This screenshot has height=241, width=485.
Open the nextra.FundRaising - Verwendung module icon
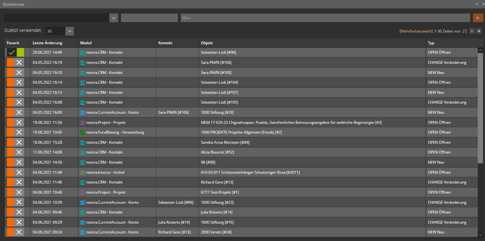(x=82, y=132)
